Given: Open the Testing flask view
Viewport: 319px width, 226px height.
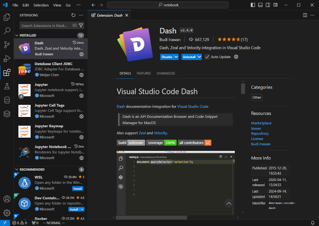Looking at the screenshot, I should tap(7, 86).
